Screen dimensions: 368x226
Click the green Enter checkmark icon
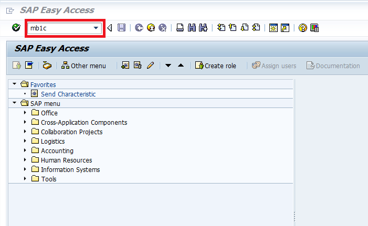coord(16,28)
